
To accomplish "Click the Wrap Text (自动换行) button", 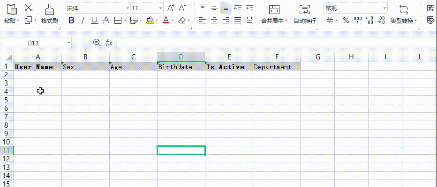I will (304, 14).
